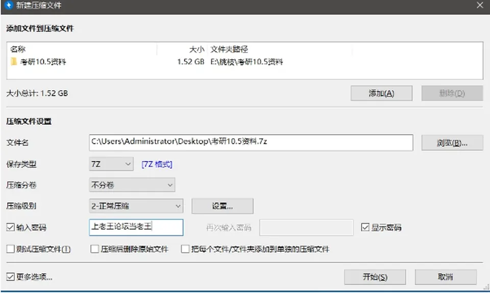Select the 考研10.5资料 folder icon
The image size is (490, 293).
(14, 62)
